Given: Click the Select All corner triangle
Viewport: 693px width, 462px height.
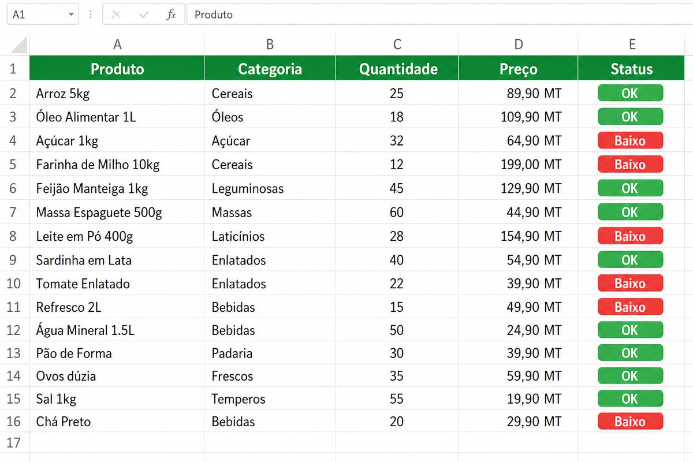Looking at the screenshot, I should [x=19, y=44].
